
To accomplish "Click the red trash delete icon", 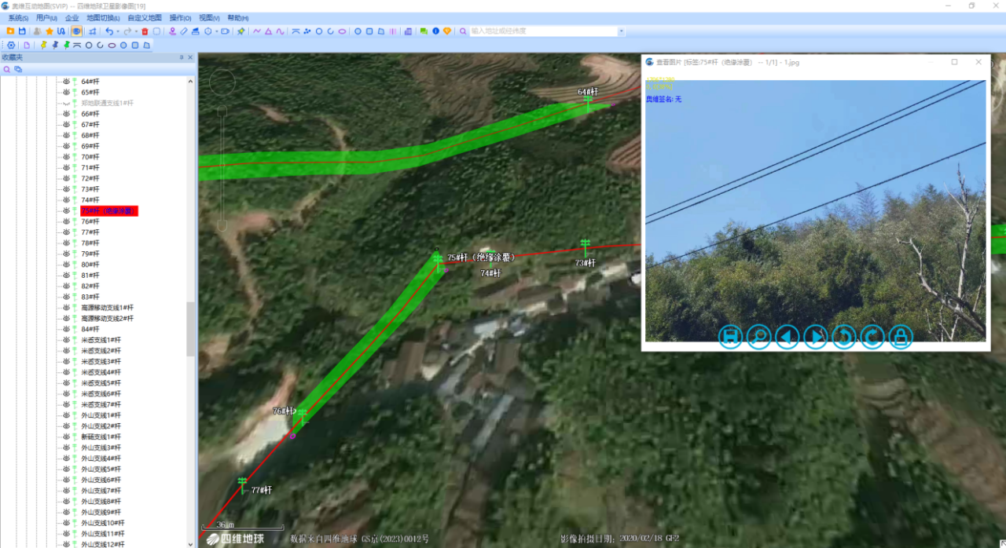I will [145, 31].
